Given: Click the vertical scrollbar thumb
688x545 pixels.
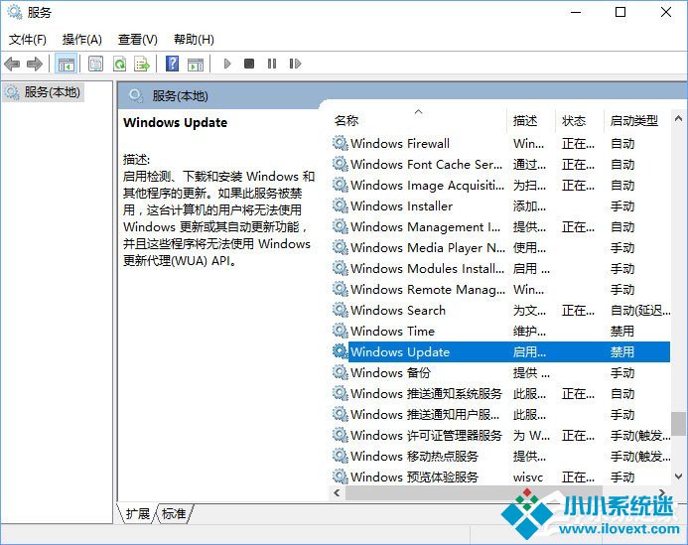Looking at the screenshot, I should pos(678,423).
